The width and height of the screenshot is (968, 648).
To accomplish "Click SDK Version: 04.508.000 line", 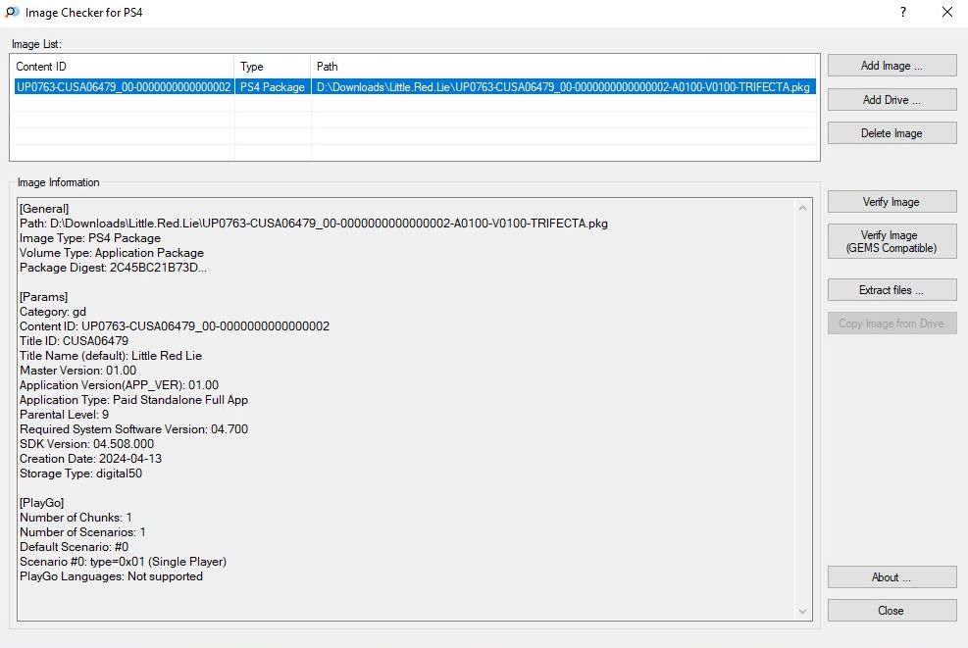I will point(86,444).
